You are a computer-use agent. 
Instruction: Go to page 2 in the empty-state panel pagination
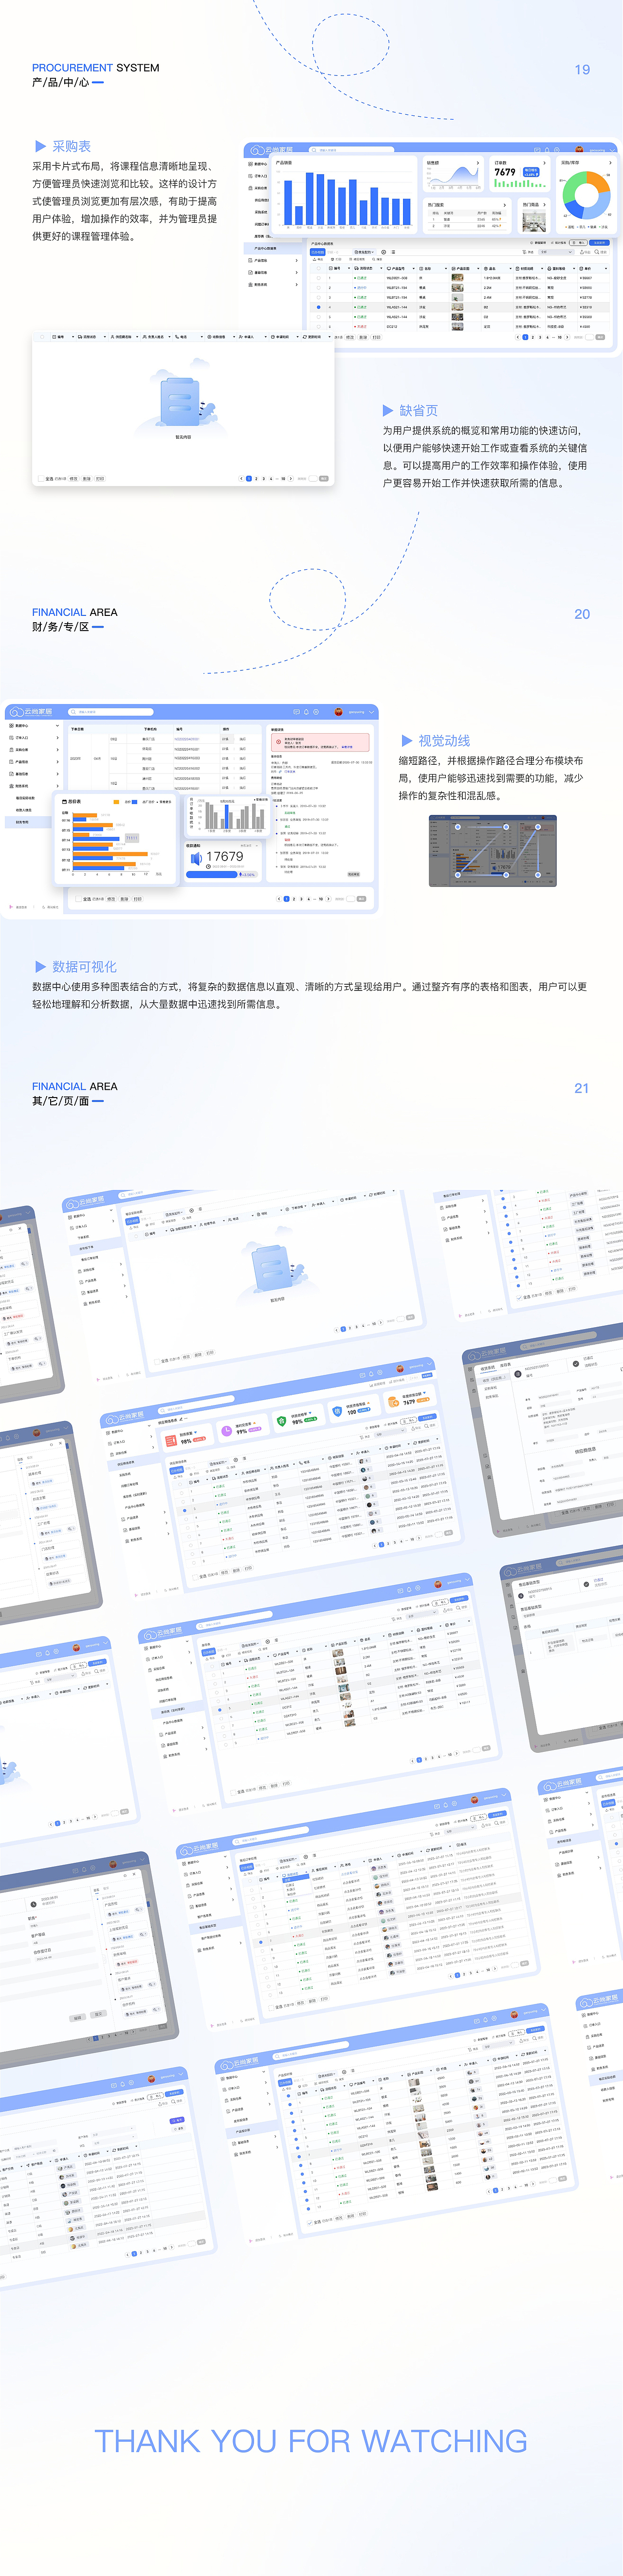(256, 479)
